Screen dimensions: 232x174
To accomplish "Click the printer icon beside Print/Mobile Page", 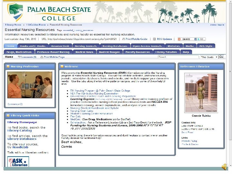I will [x=42, y=57].
